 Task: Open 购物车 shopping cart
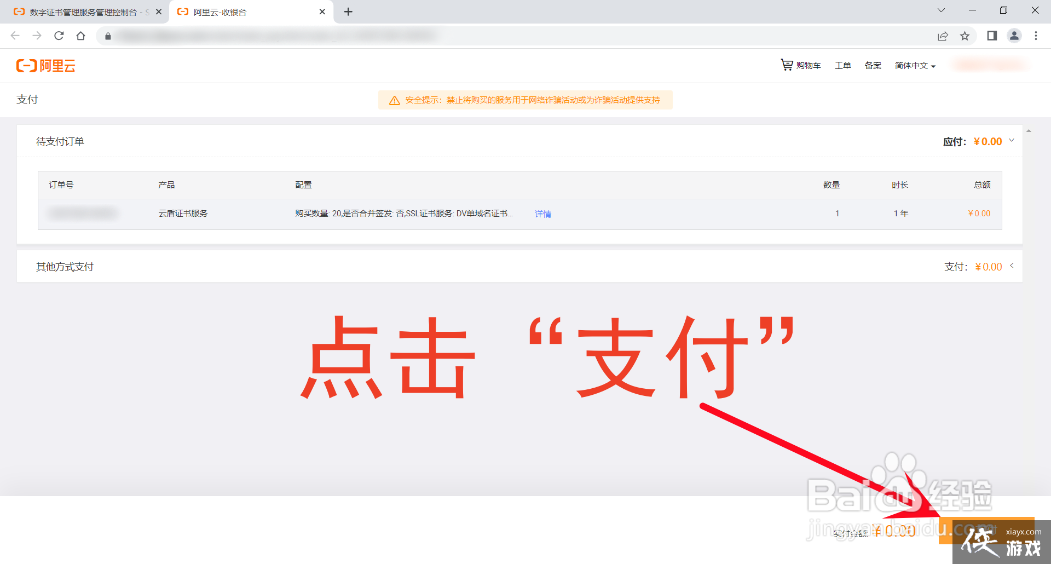[800, 65]
